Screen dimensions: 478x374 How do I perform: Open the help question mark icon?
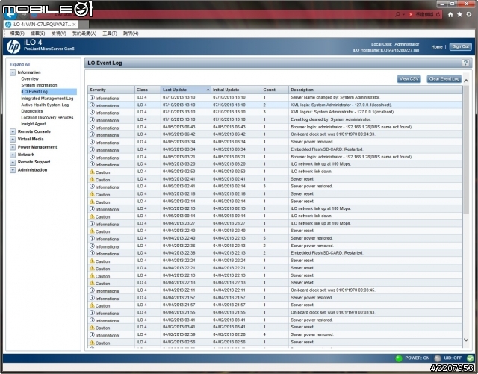465,63
